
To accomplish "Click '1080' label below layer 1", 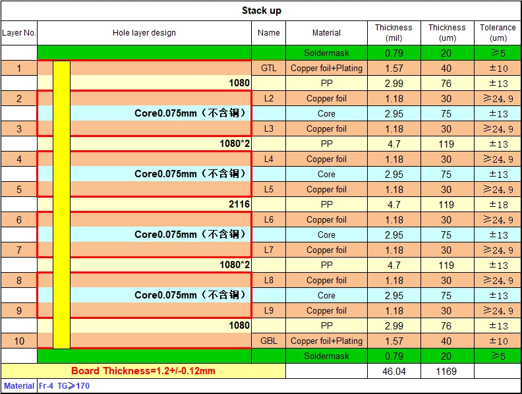I will 239,83.
